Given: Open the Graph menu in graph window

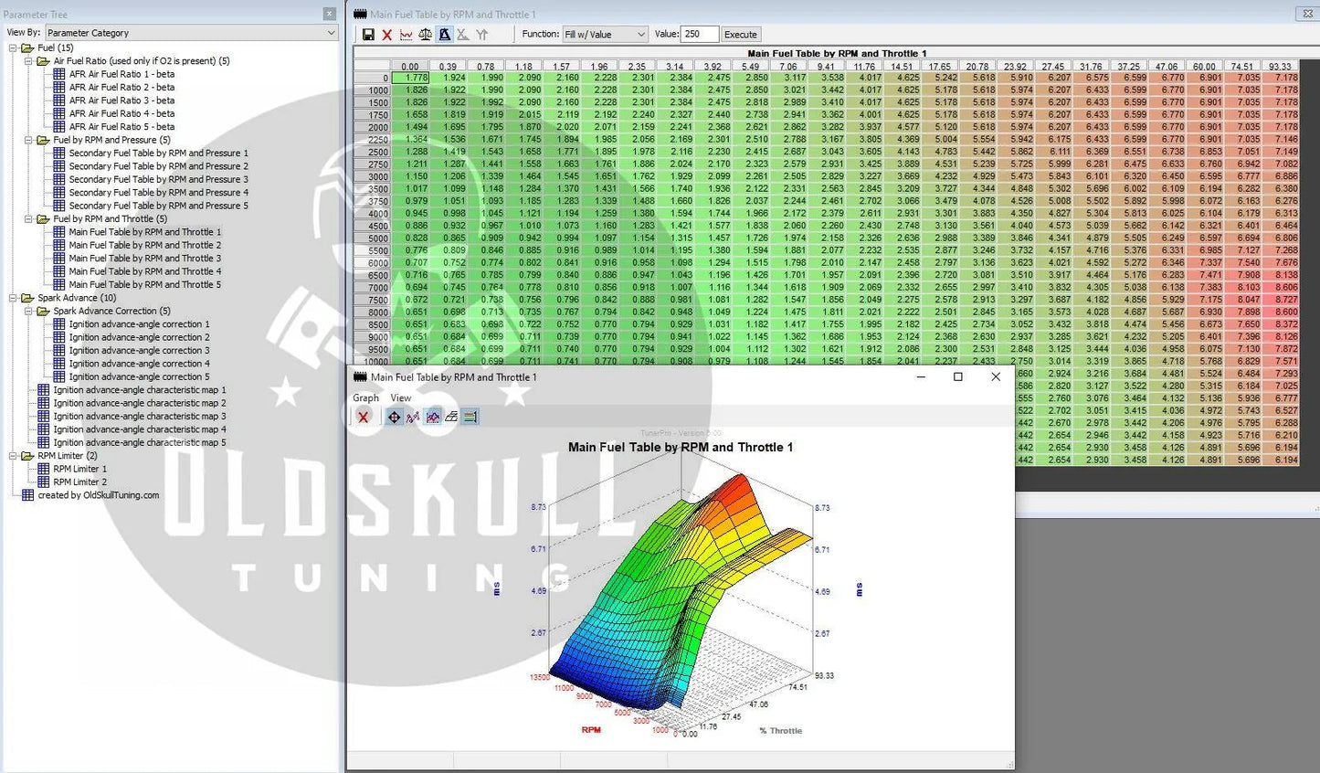Looking at the screenshot, I should pyautogui.click(x=365, y=398).
